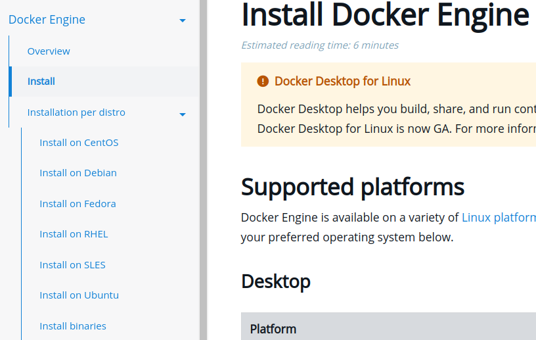
Task: Open the Install on Ubuntu page
Action: [x=79, y=295]
